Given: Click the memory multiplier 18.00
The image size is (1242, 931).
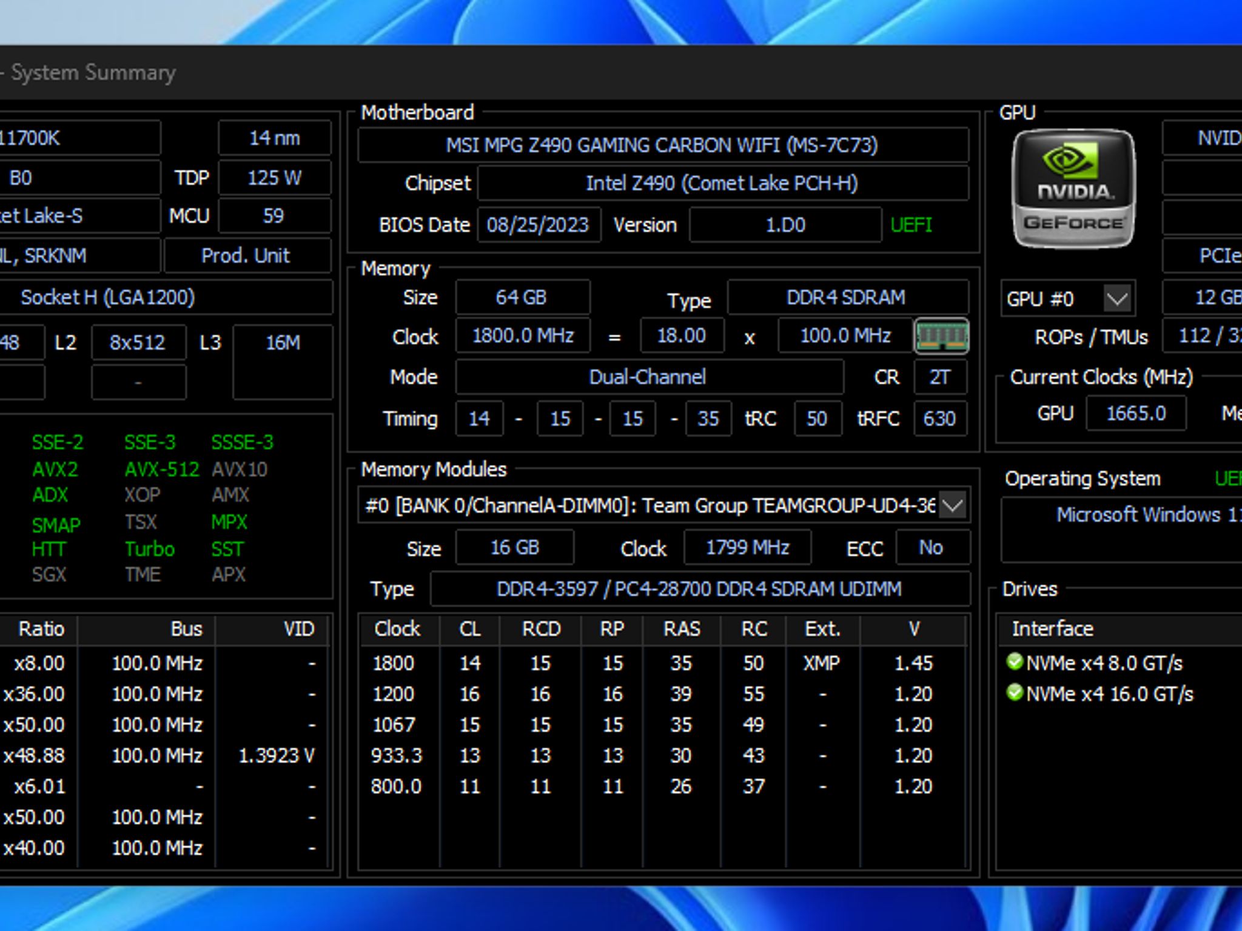Looking at the screenshot, I should coord(682,336).
